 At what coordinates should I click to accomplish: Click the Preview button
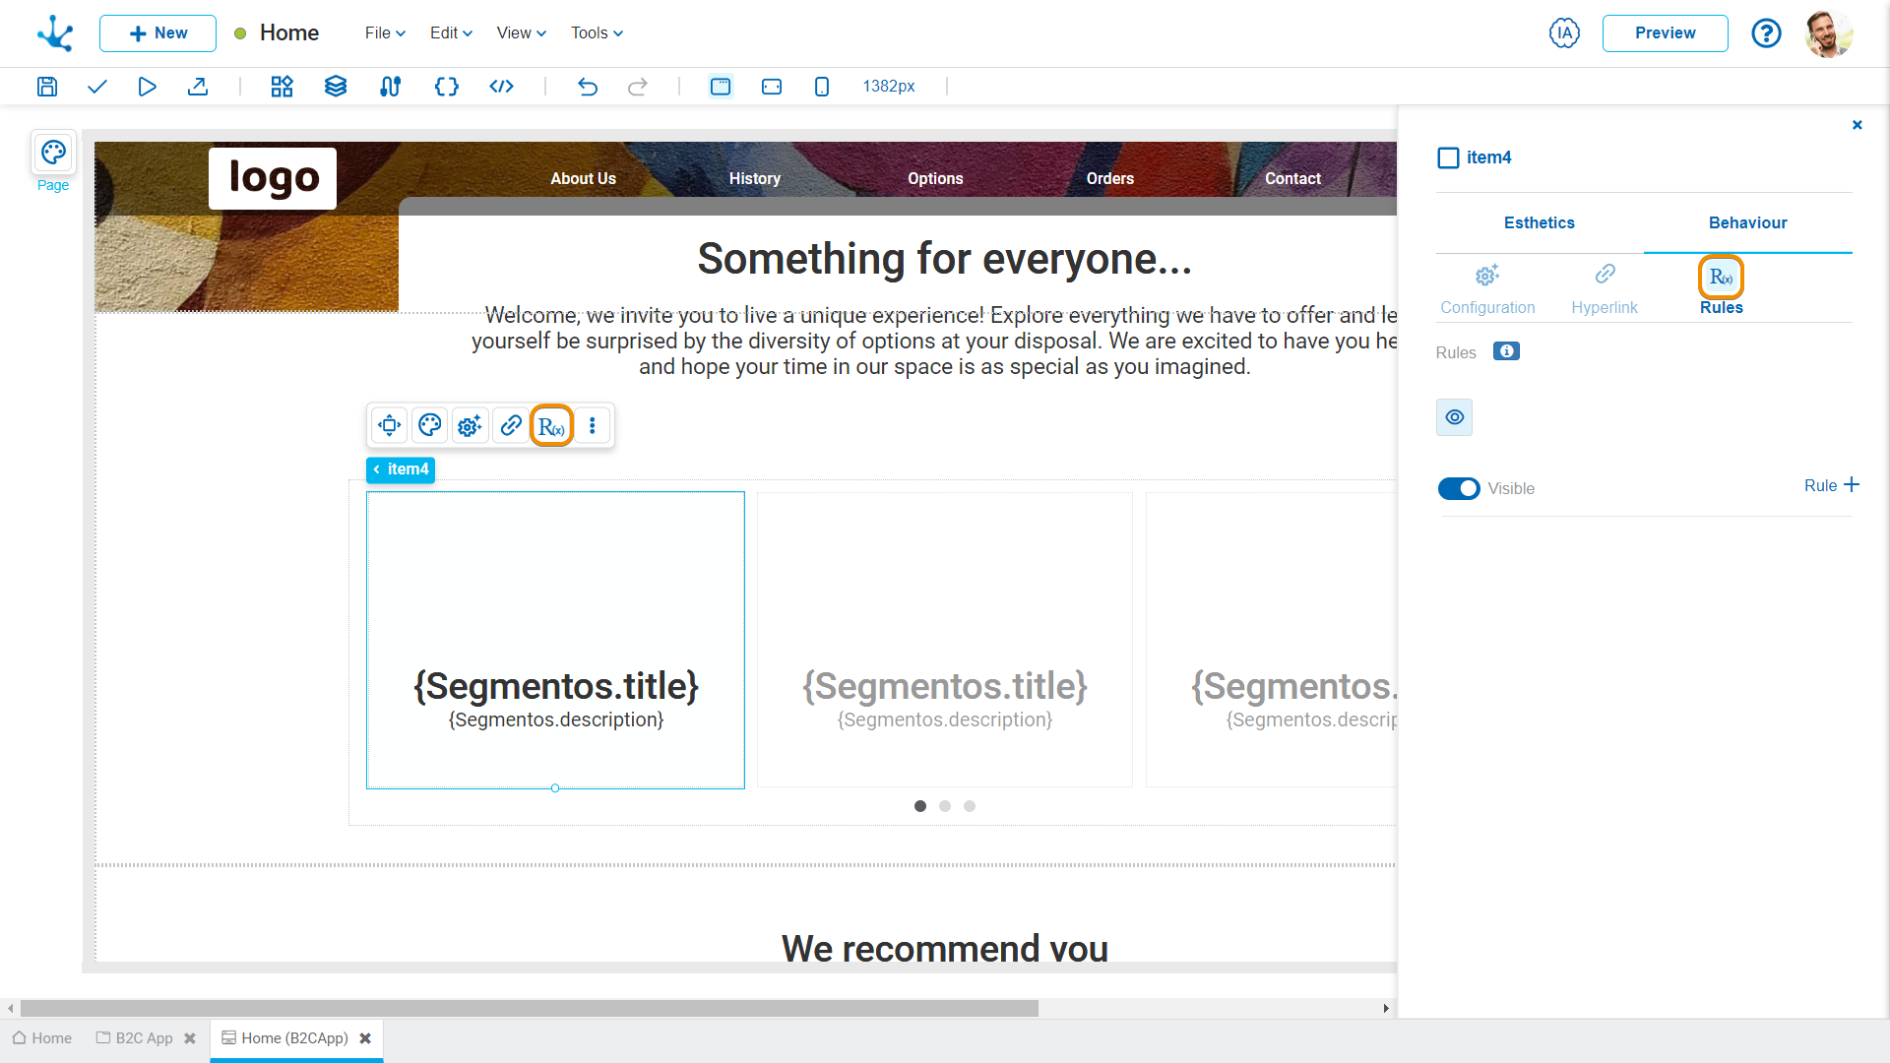tap(1666, 32)
